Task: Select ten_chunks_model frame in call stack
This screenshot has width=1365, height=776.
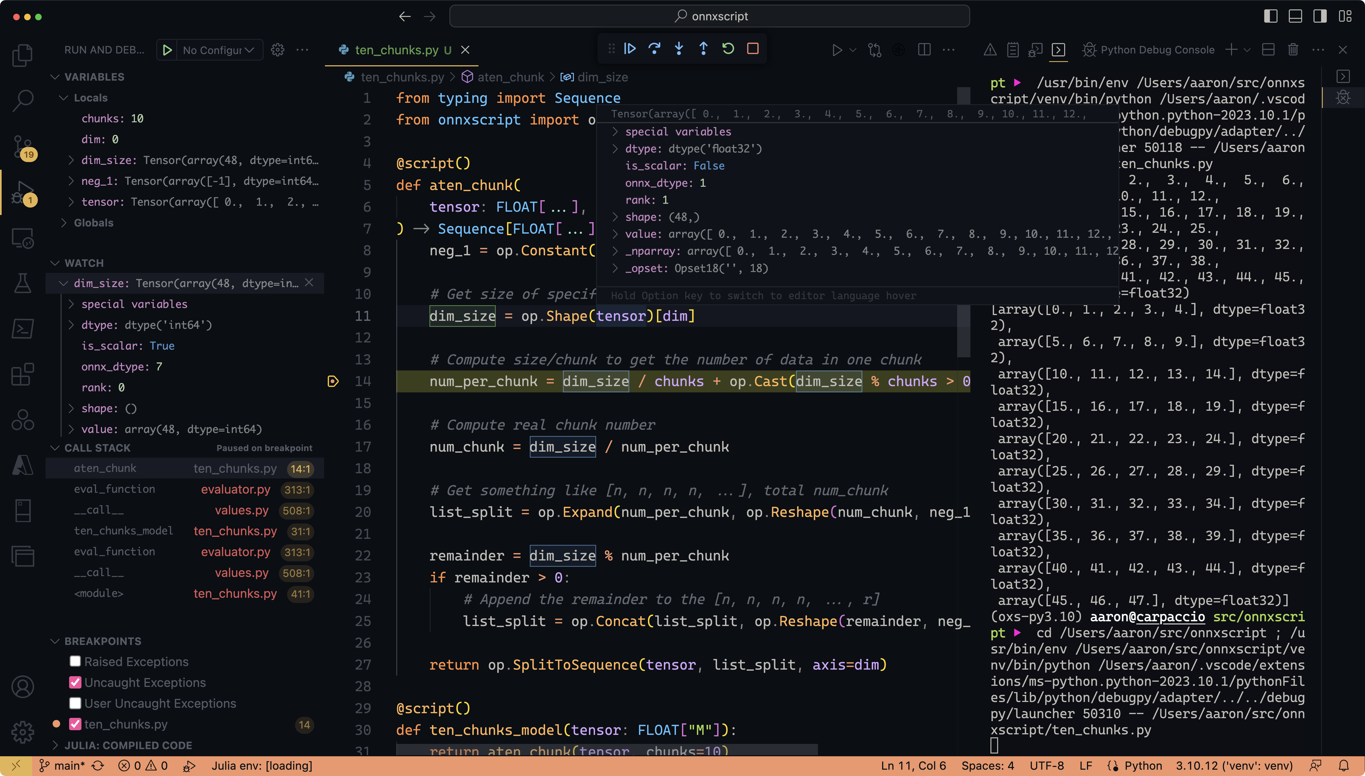Action: 124,531
